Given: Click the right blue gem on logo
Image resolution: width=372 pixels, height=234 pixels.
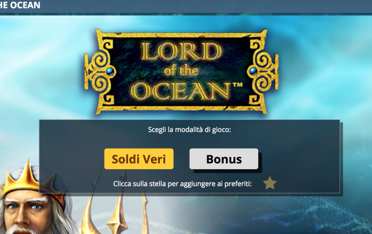Looking at the screenshot, I should coord(253,71).
